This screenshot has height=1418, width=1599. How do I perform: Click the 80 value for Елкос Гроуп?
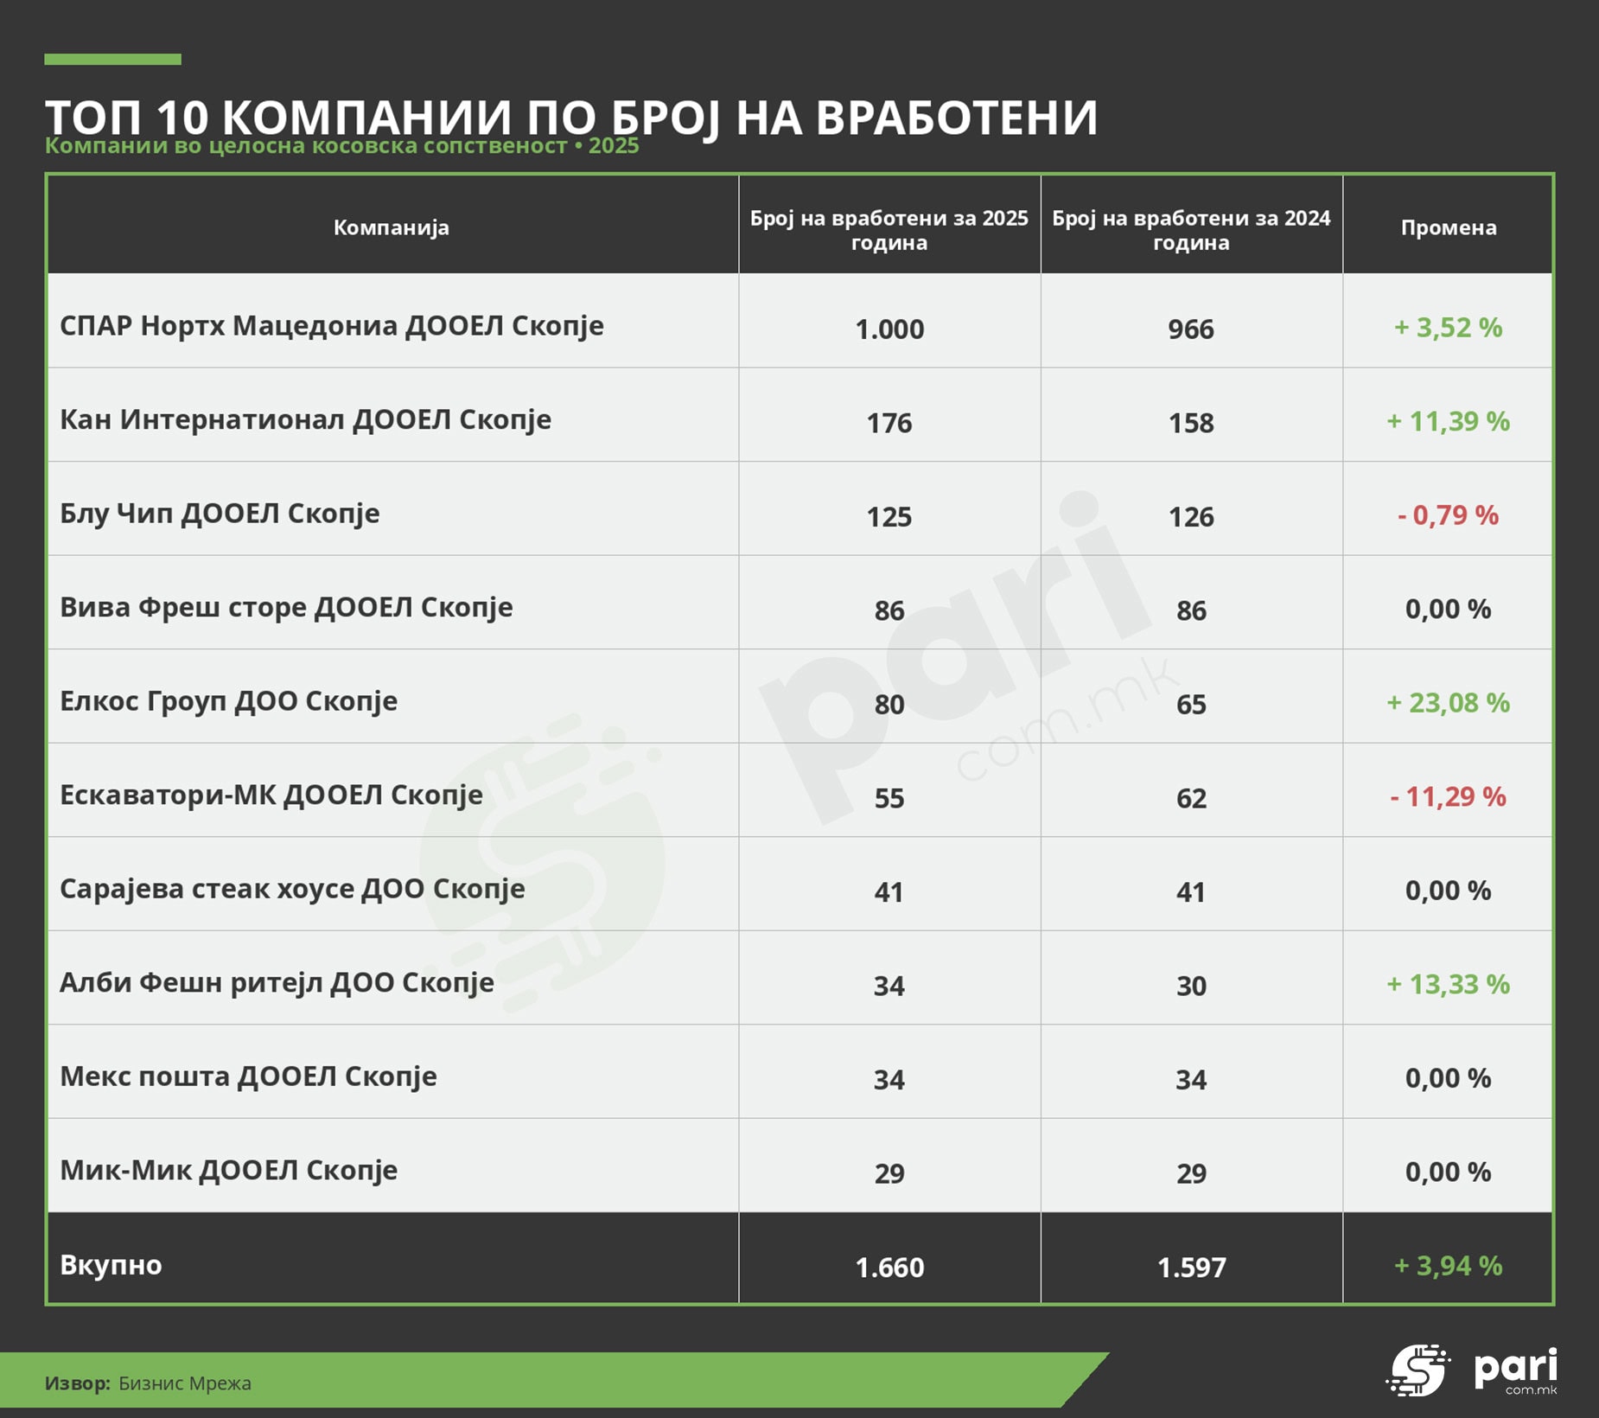point(889,705)
